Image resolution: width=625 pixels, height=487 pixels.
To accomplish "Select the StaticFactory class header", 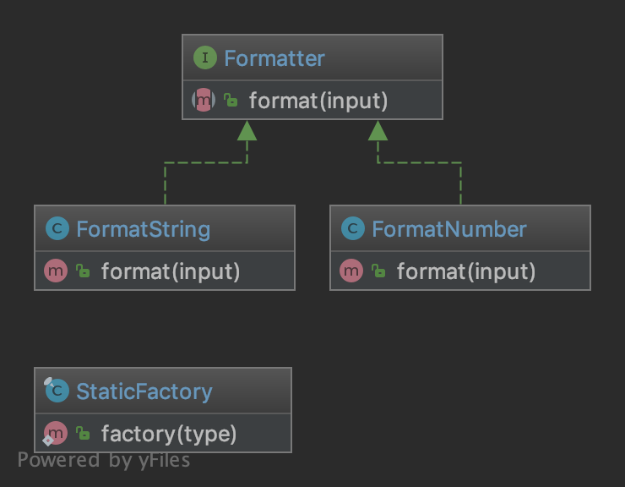I will [x=144, y=391].
